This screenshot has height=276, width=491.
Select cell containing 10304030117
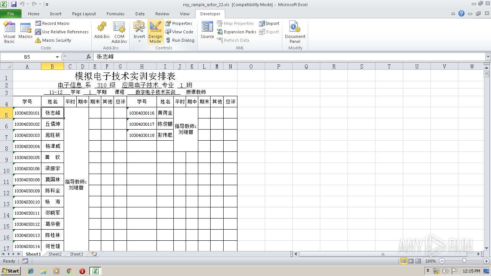142,124
